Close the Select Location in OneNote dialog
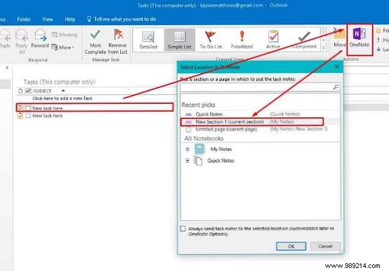Image resolution: width=389 pixels, height=271 pixels. point(337,67)
